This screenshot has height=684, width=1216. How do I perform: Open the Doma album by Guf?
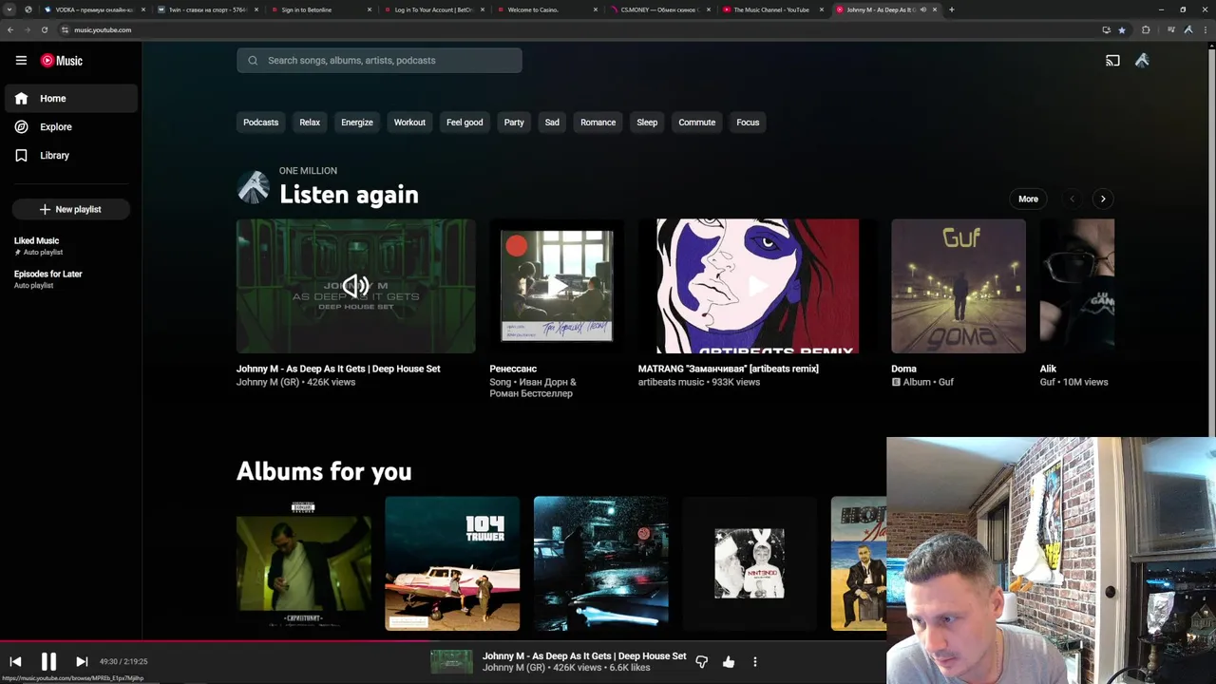[x=959, y=286]
